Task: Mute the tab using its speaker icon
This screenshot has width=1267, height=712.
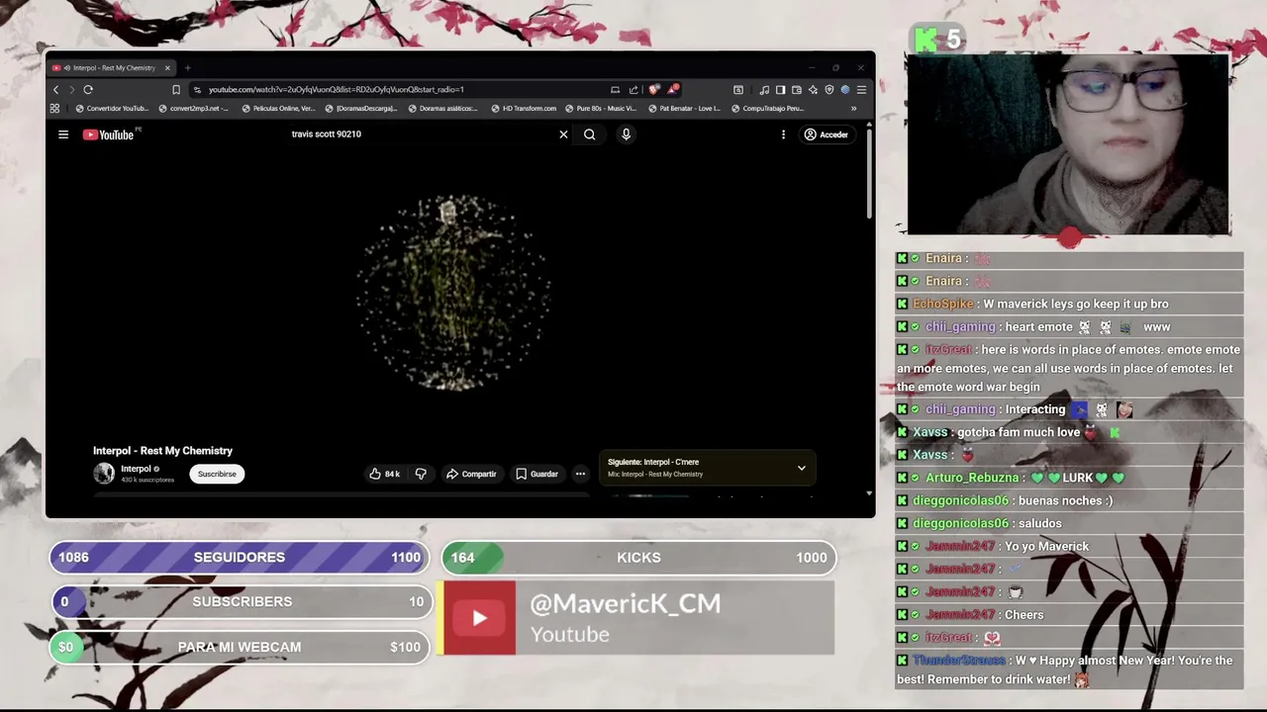Action: coord(66,68)
